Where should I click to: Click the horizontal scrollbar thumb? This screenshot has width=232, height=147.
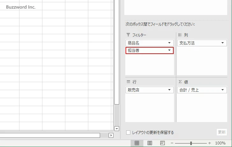click(x=50, y=135)
